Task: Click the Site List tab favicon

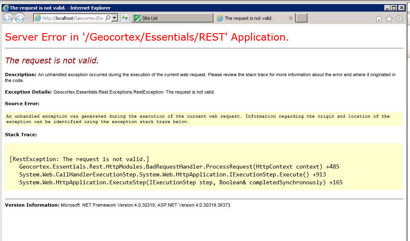Action: 137,18
